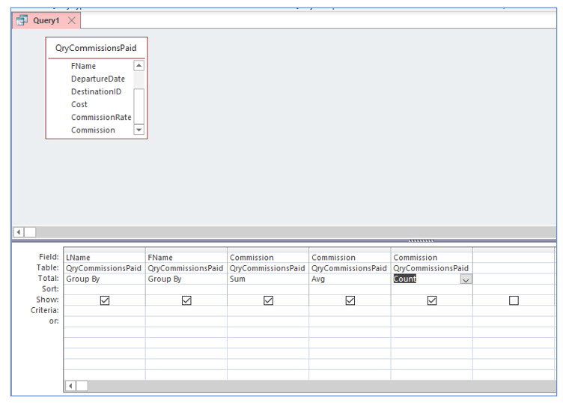
Task: Select DepartureDate in the field list
Action: pyautogui.click(x=98, y=79)
